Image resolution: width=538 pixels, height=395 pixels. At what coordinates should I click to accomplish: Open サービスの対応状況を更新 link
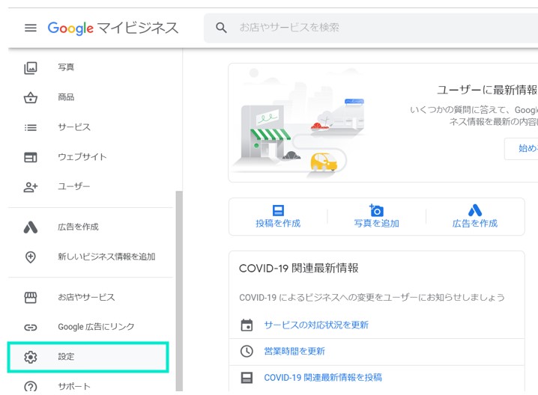click(x=316, y=325)
